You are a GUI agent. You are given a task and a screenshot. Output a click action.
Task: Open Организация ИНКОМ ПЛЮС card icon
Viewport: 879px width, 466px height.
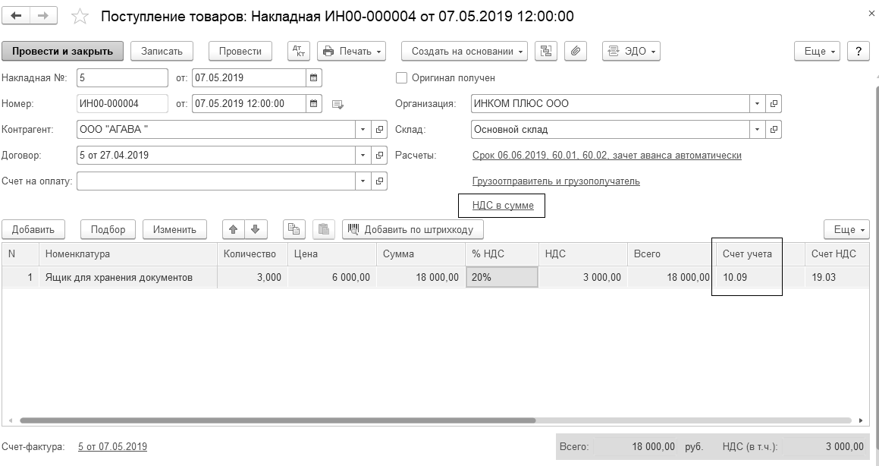(774, 104)
